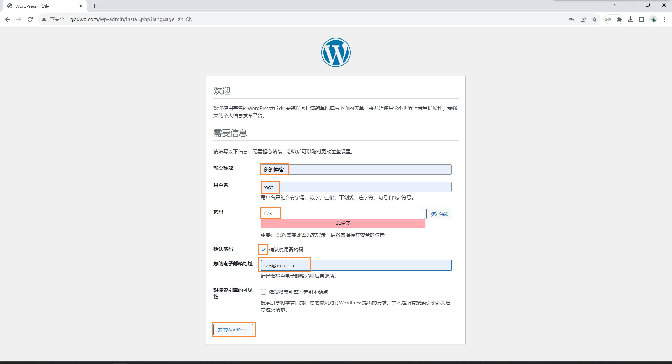Click the 确认密码 label
Screen dimensions: 672x364
point(223,249)
